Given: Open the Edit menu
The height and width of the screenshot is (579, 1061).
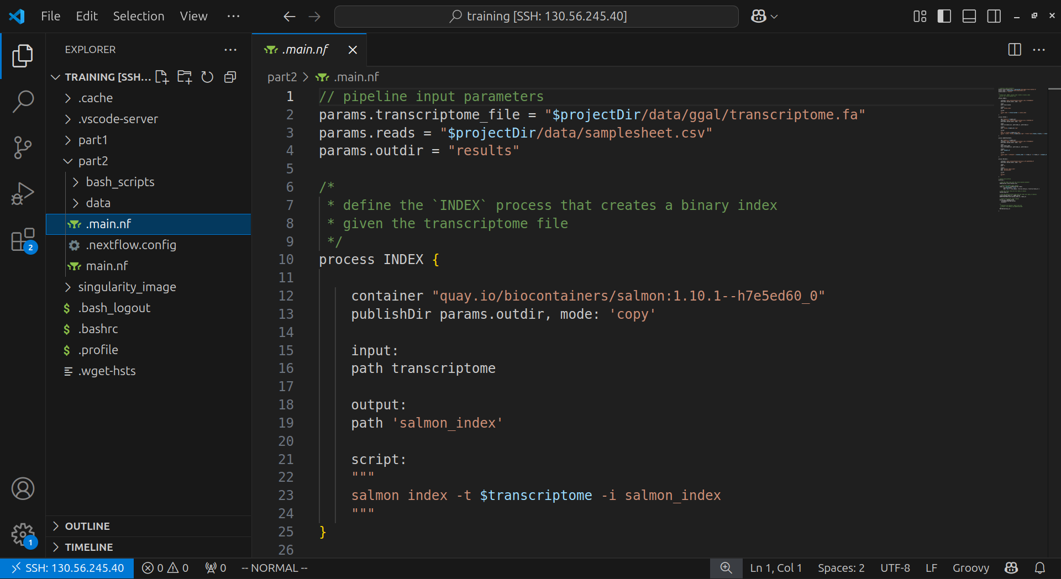Looking at the screenshot, I should (x=87, y=17).
